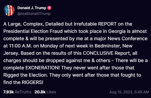This screenshot has height=98, width=151.
Task: Click the word EXONERATION! in post
Action: tap(42, 68)
